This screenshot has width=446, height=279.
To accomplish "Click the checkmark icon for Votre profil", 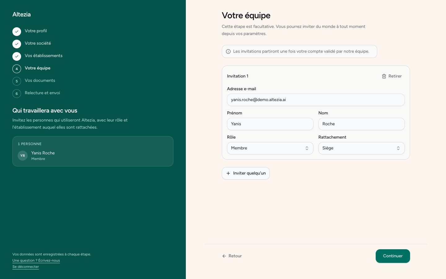I will (17, 32).
